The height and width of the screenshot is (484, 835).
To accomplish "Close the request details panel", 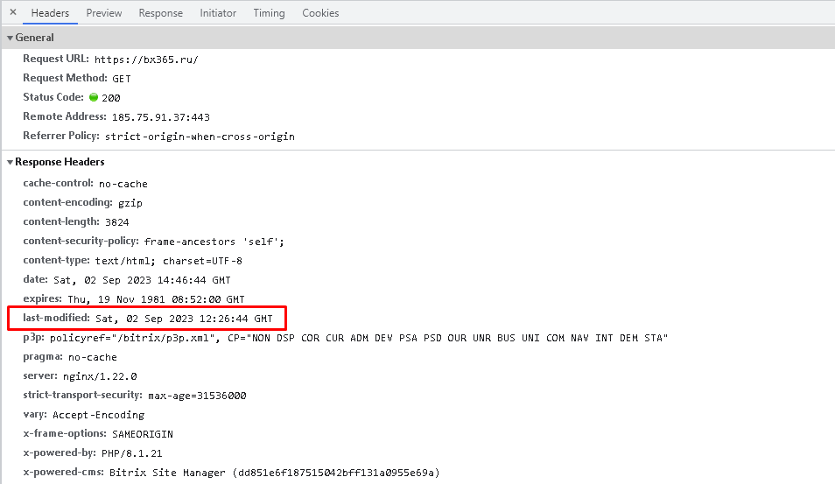I will [x=13, y=13].
